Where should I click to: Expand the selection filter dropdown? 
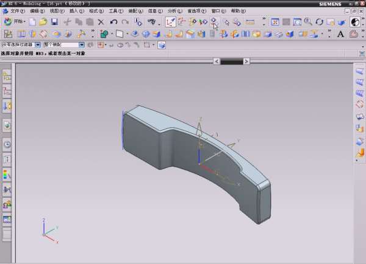[x=38, y=45]
